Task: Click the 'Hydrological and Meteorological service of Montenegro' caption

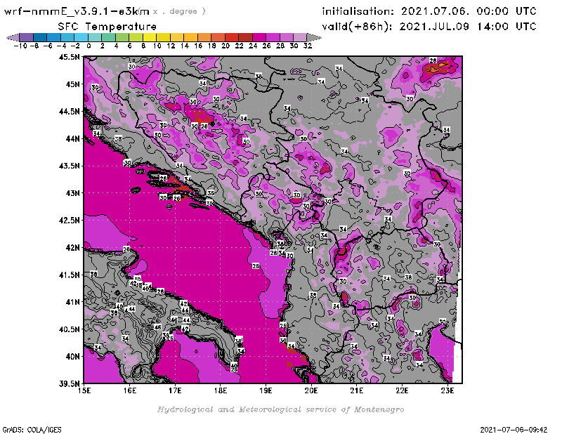Action: pos(280,409)
